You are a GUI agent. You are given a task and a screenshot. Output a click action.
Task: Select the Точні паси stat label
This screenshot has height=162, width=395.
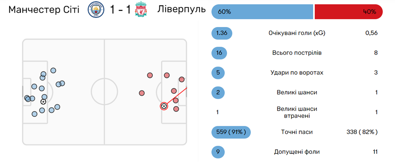click(x=297, y=132)
